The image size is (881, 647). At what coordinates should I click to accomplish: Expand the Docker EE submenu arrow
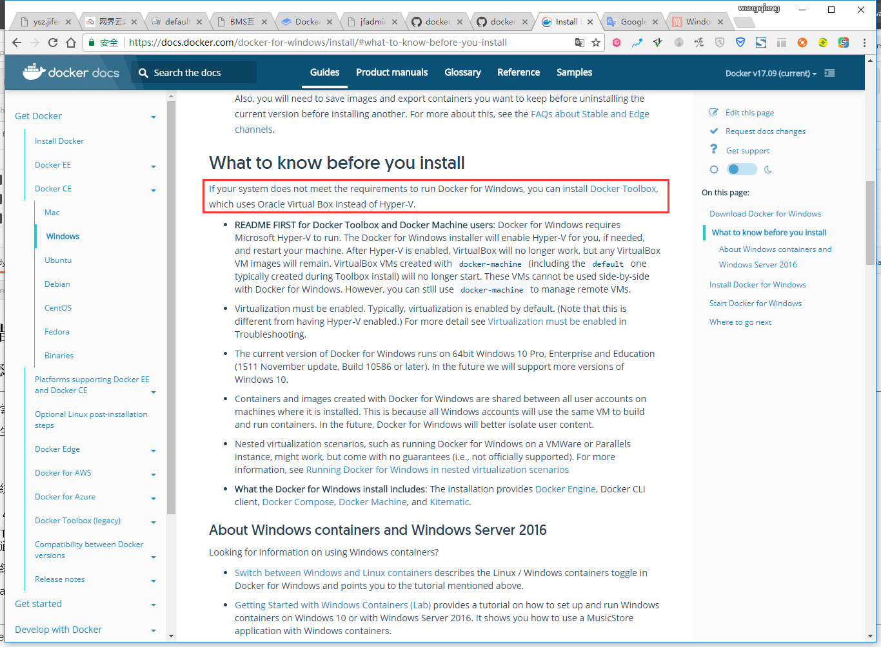tap(153, 166)
